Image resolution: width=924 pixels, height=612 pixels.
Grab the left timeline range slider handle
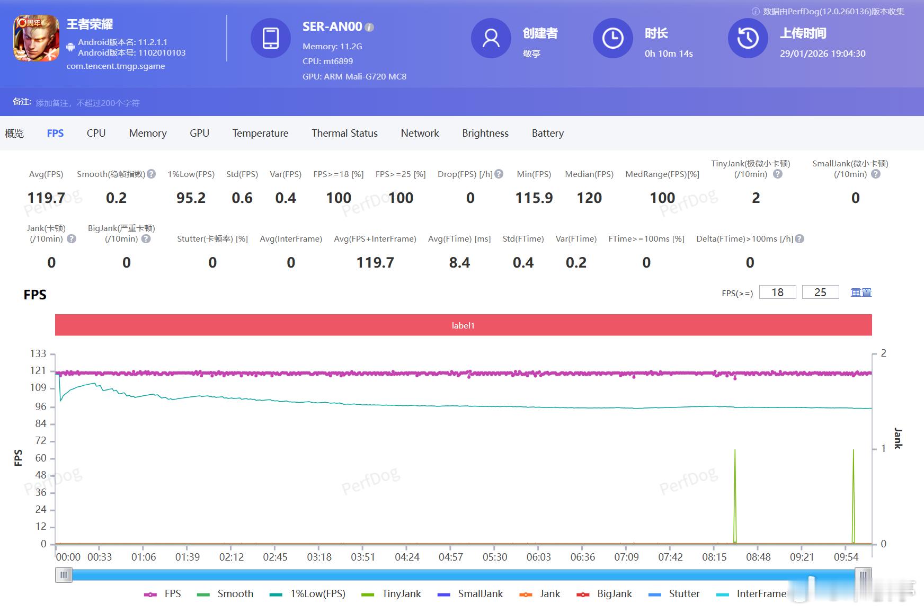click(64, 575)
